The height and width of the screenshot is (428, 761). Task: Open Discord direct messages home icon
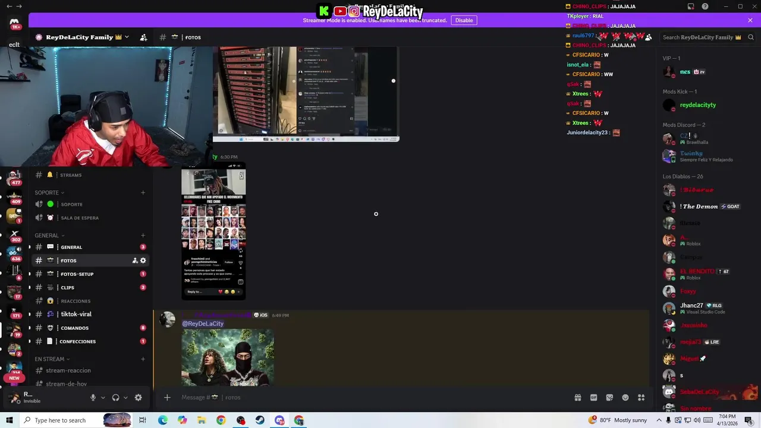click(15, 24)
